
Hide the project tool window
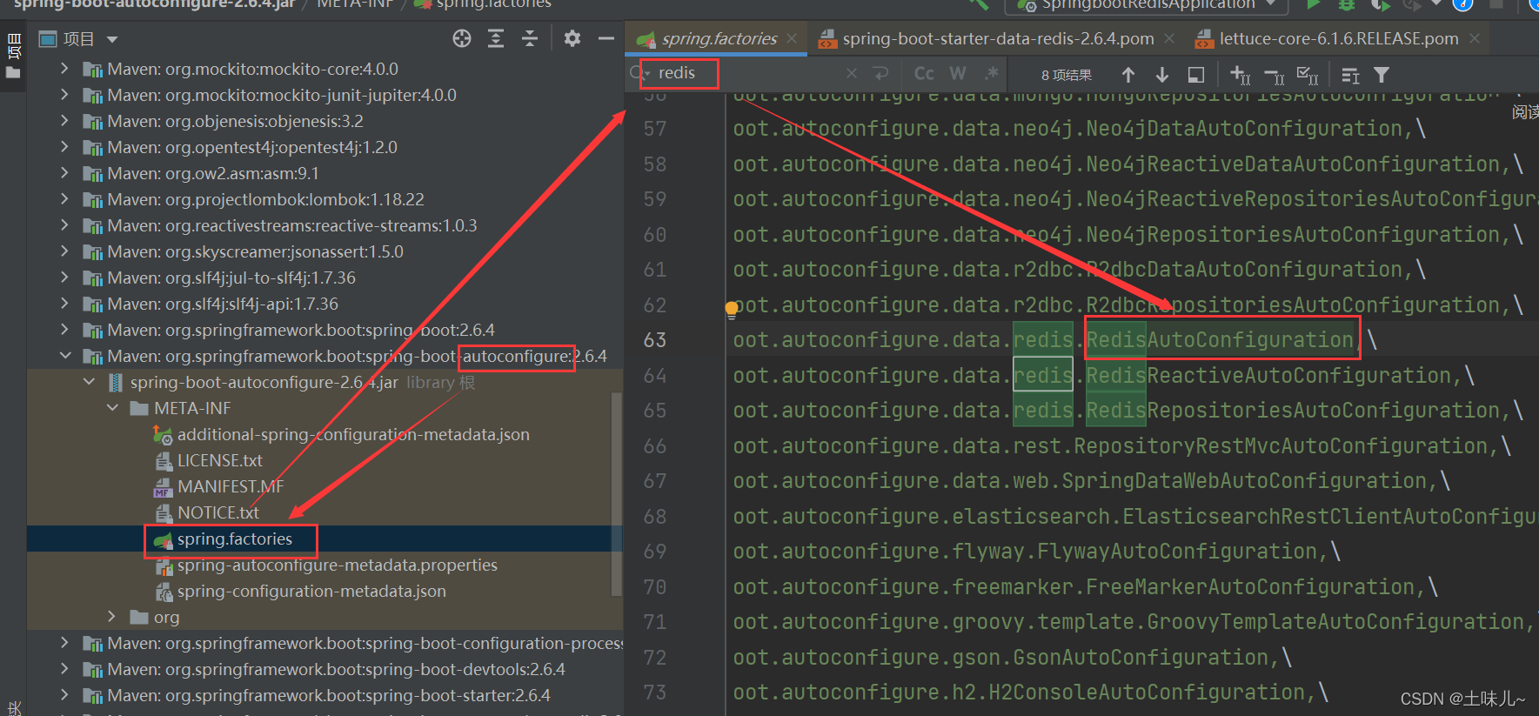click(606, 38)
